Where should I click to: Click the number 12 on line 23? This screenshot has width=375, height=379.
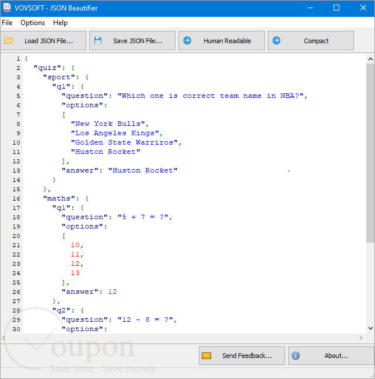75,264
